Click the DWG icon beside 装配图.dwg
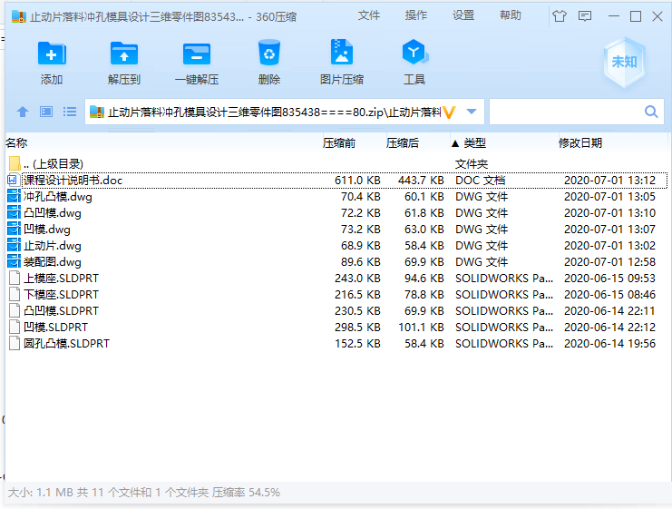 (x=15, y=261)
